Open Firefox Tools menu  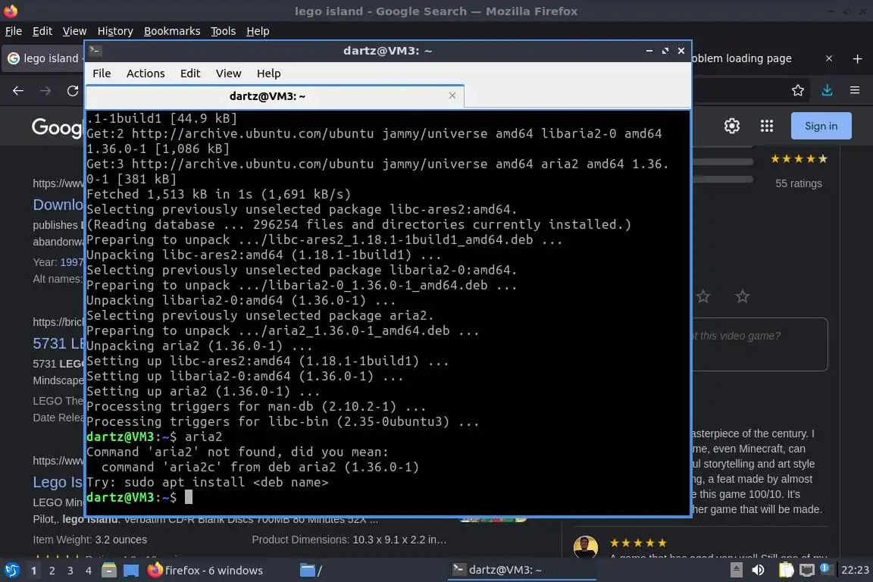224,31
